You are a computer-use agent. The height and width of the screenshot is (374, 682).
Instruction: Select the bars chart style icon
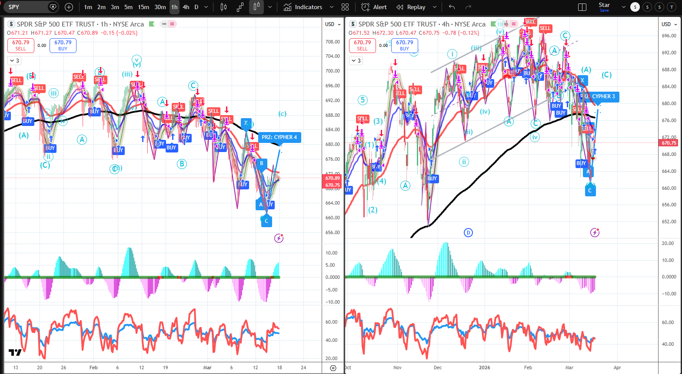[x=223, y=7]
